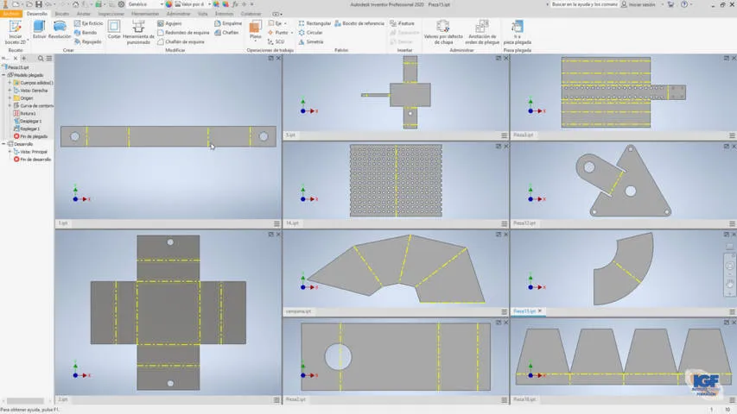Image resolution: width=737 pixels, height=414 pixels.
Task: Create a work Plano
Action: point(255,29)
